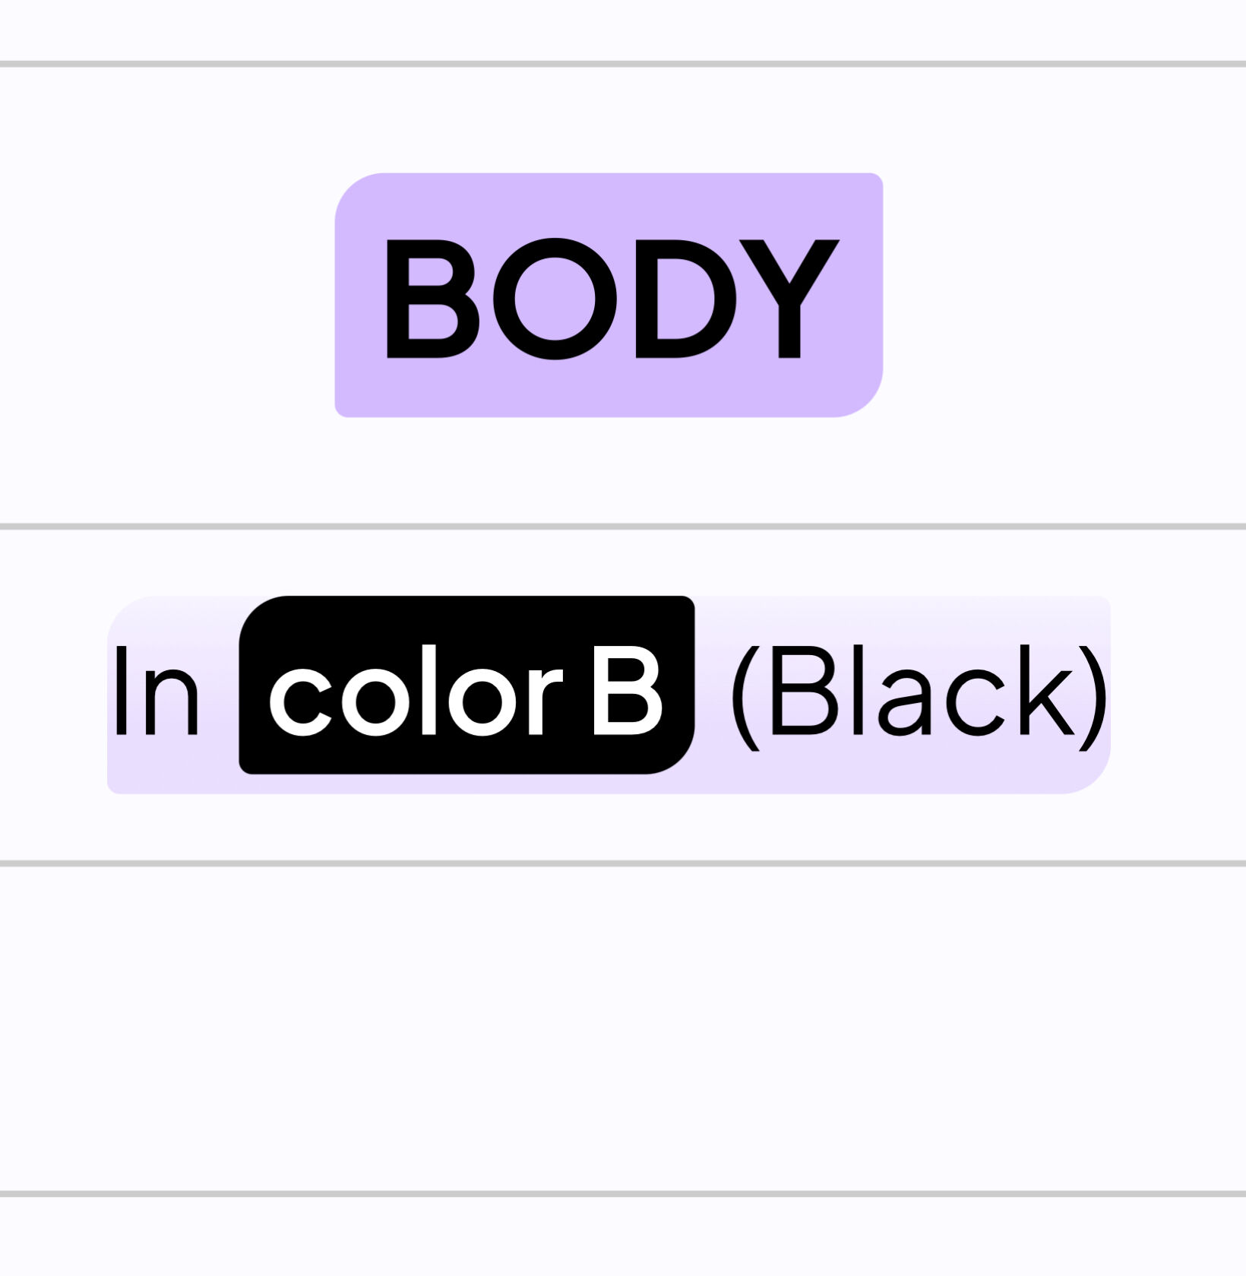
Task: Click the divider line below the BODY row
Action: (623, 526)
